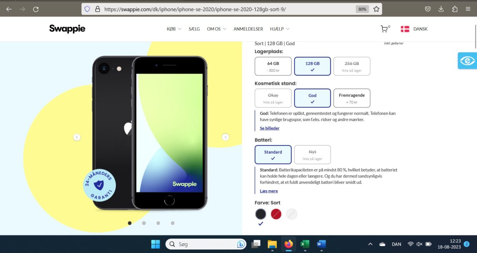The image size is (477, 253).
Task: Open the Pocket save button
Action: coord(428,9)
